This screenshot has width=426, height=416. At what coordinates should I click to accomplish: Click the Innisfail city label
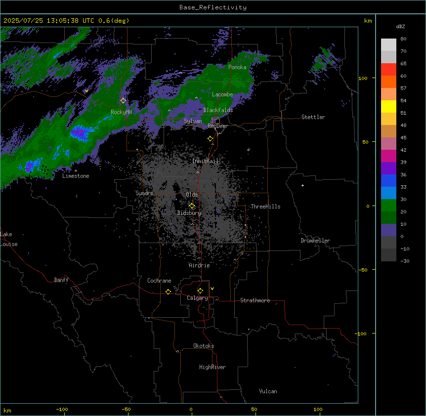click(205, 161)
